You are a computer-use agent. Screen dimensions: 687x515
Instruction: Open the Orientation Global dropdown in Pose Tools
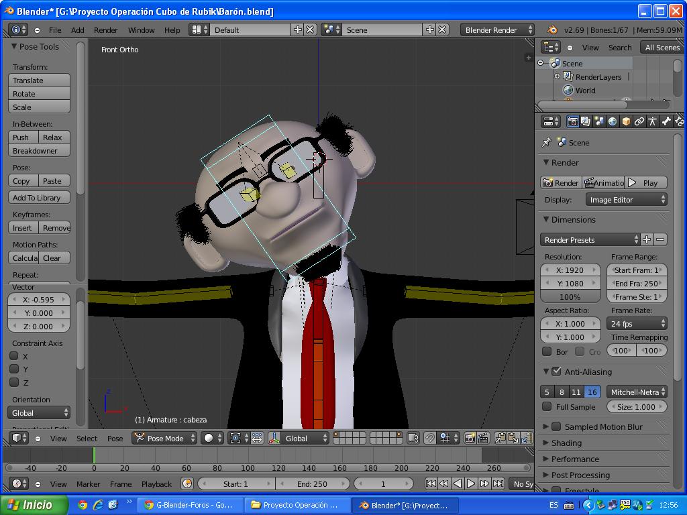[38, 413]
